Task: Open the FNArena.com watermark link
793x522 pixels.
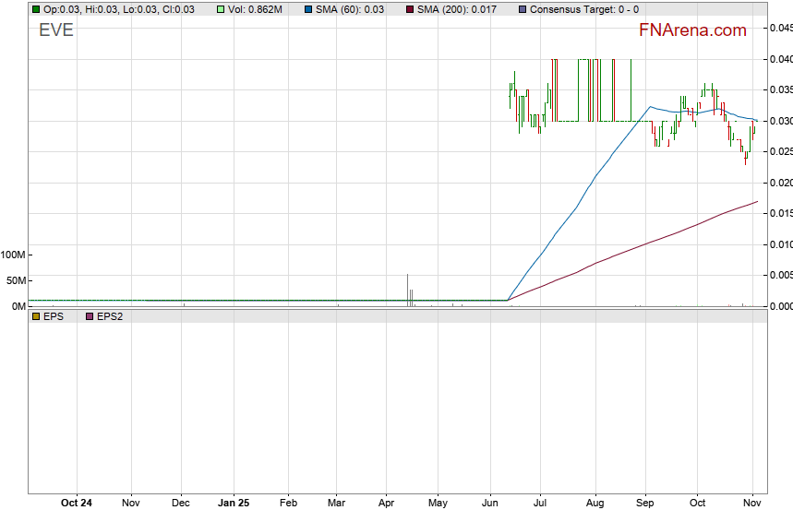Action: tap(692, 30)
